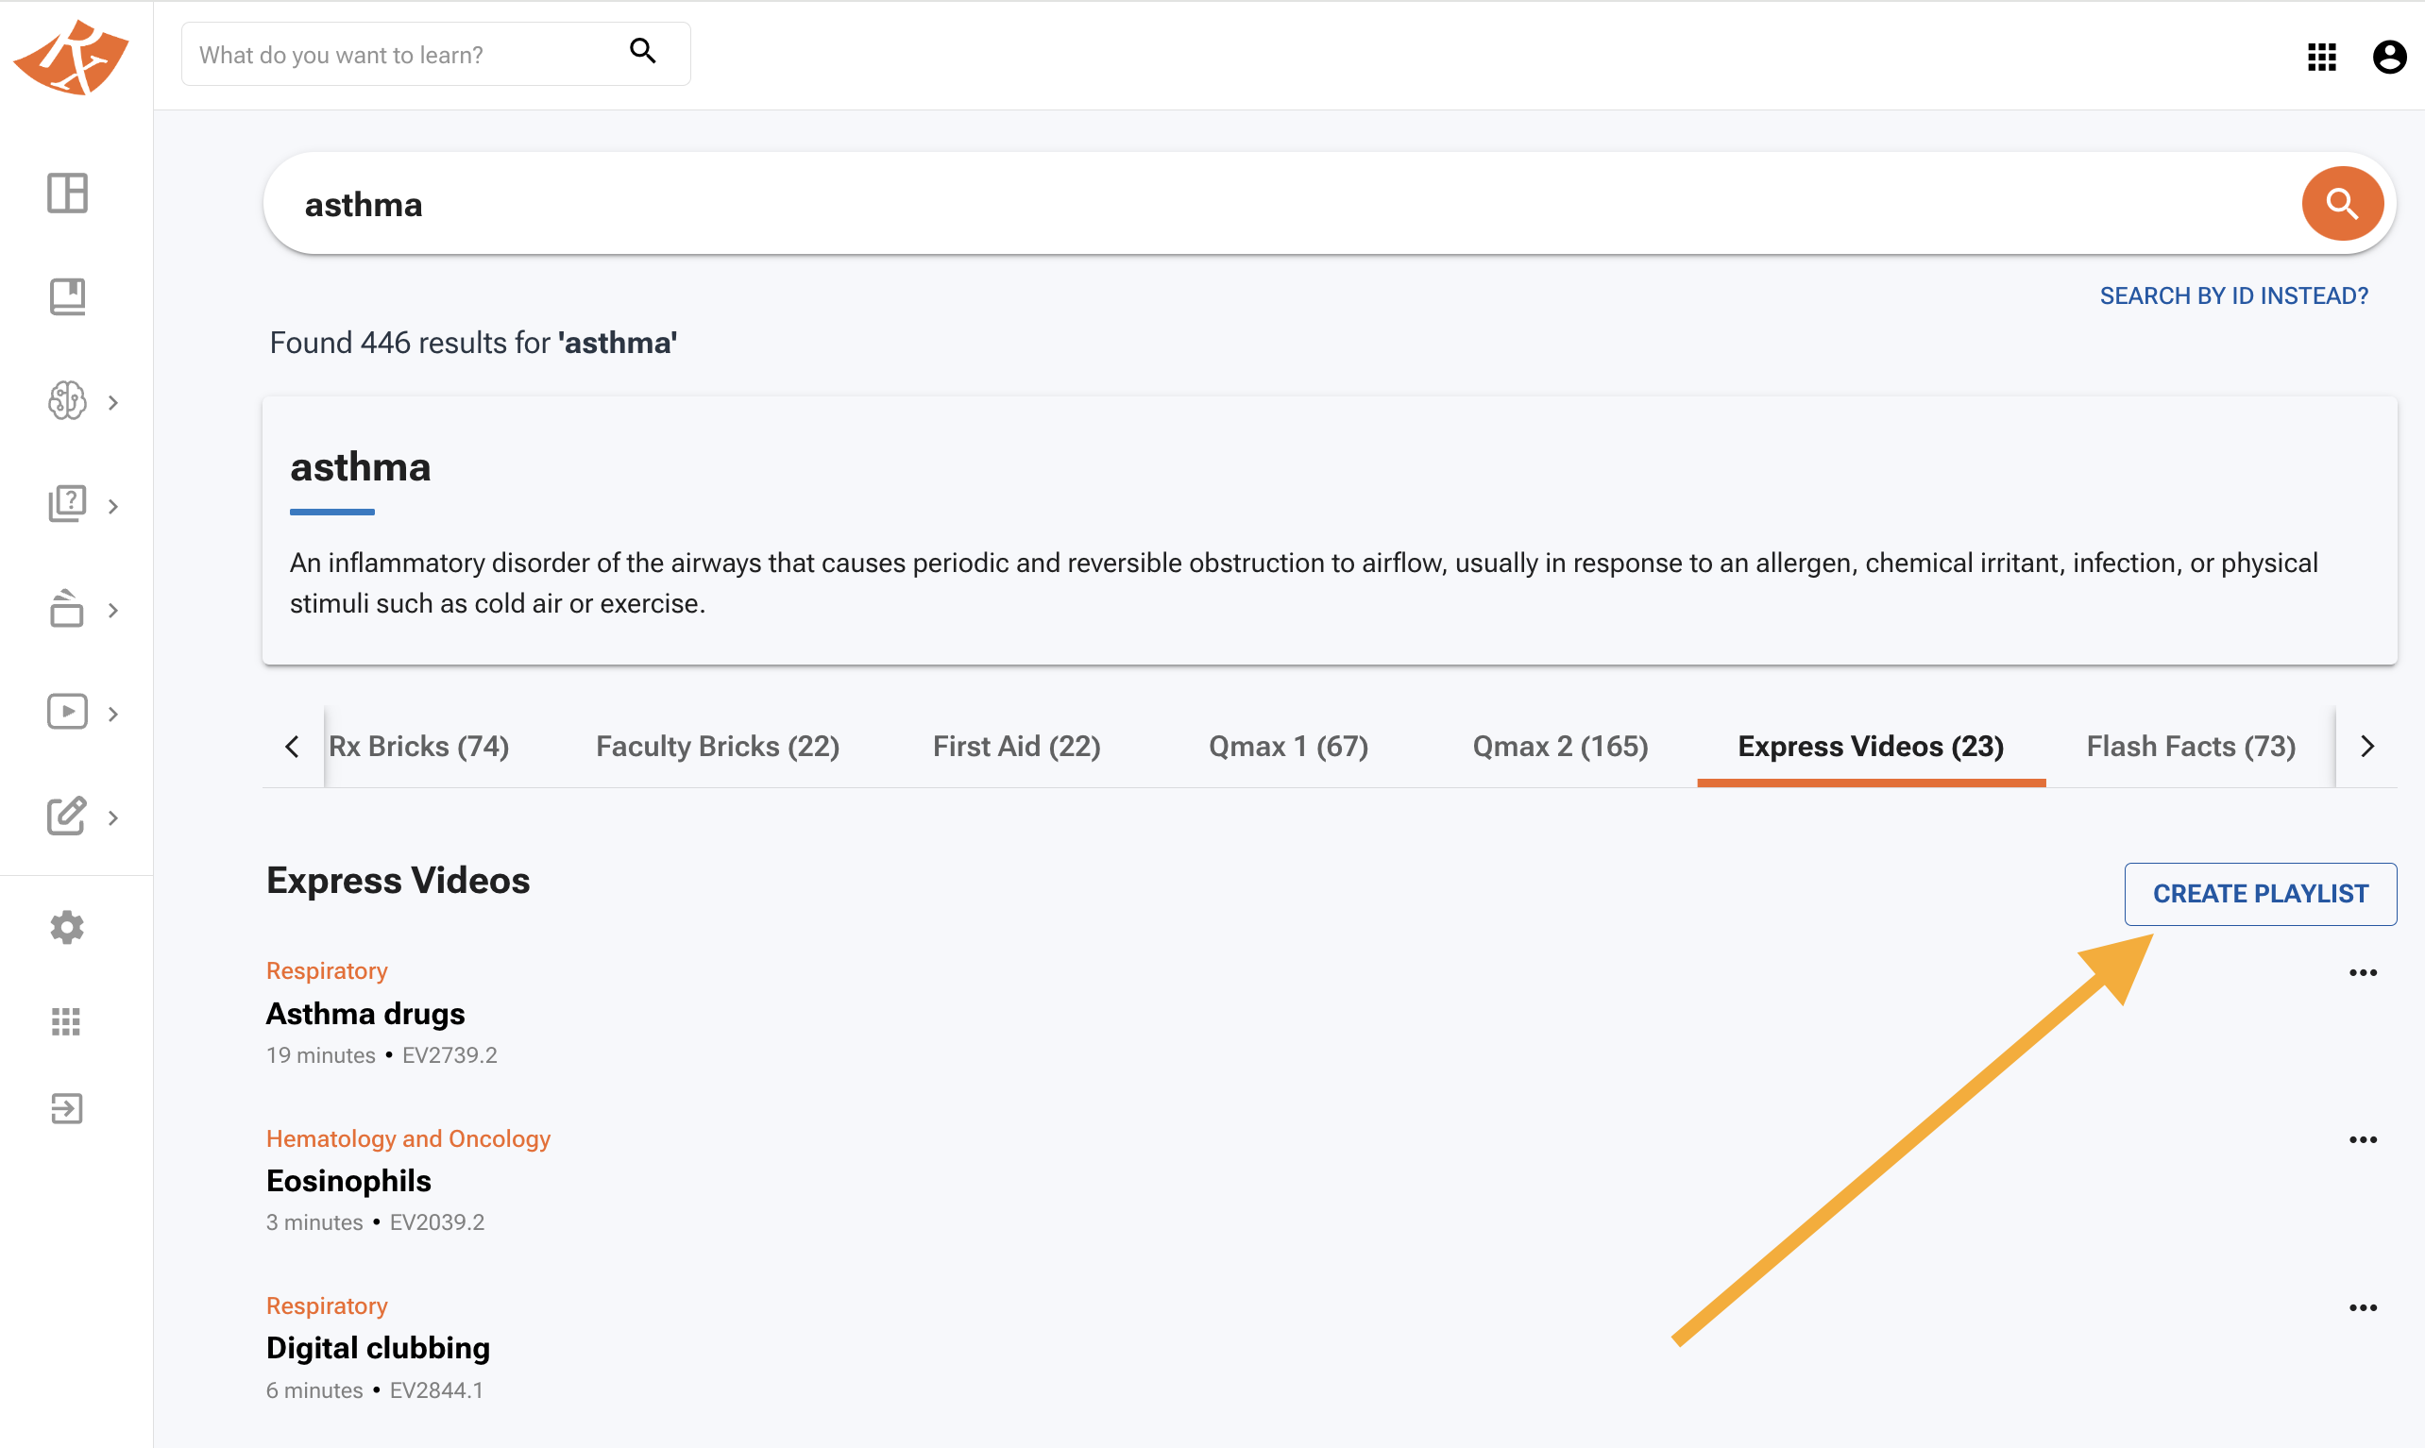2425x1448 pixels.
Task: Select the video player icon in sidebar
Action: coord(66,712)
